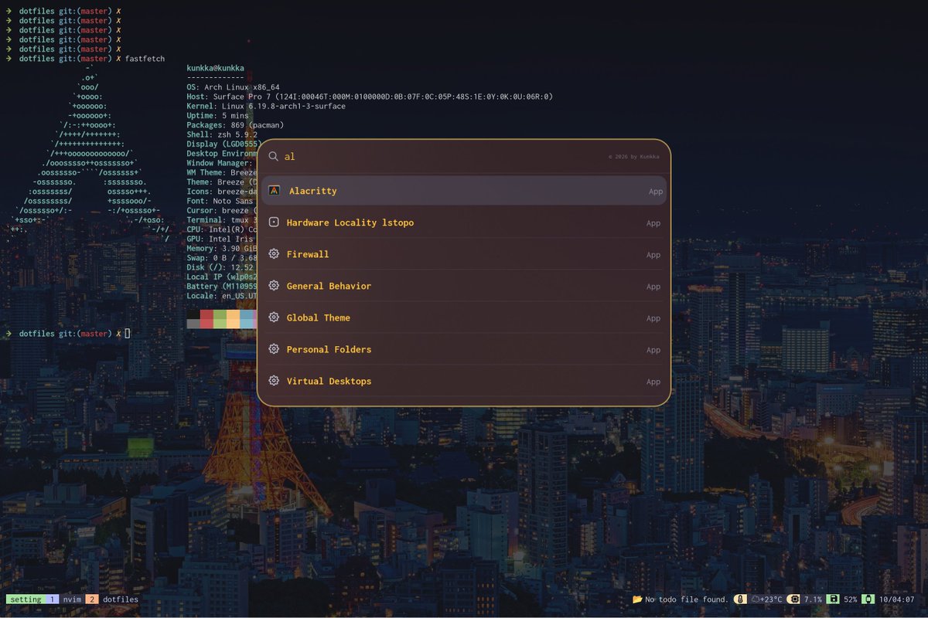Click the 'Shell: zsh 5.9.2' line
This screenshot has width=928, height=618.
[x=222, y=134]
